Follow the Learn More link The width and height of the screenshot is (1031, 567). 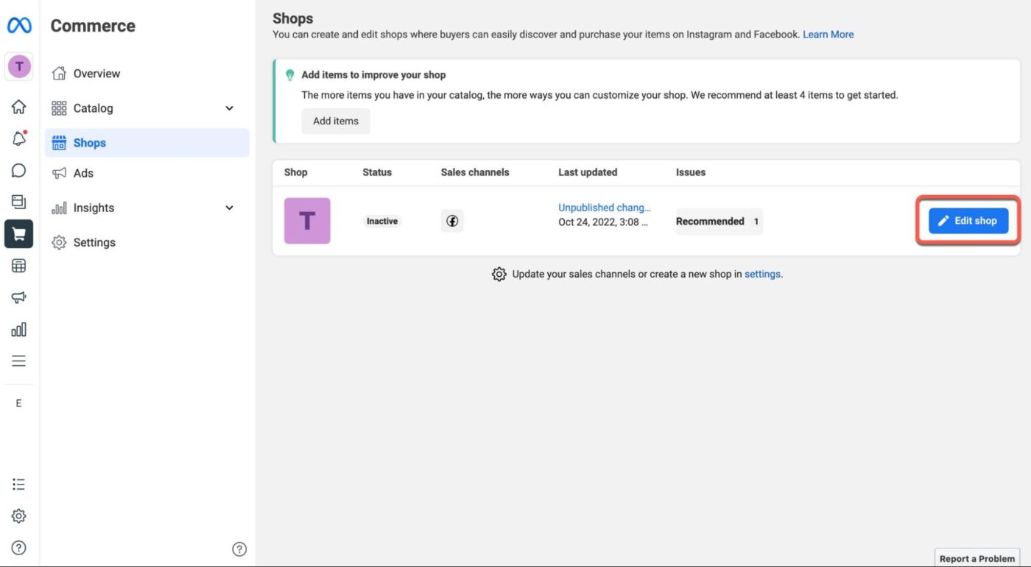(x=828, y=35)
